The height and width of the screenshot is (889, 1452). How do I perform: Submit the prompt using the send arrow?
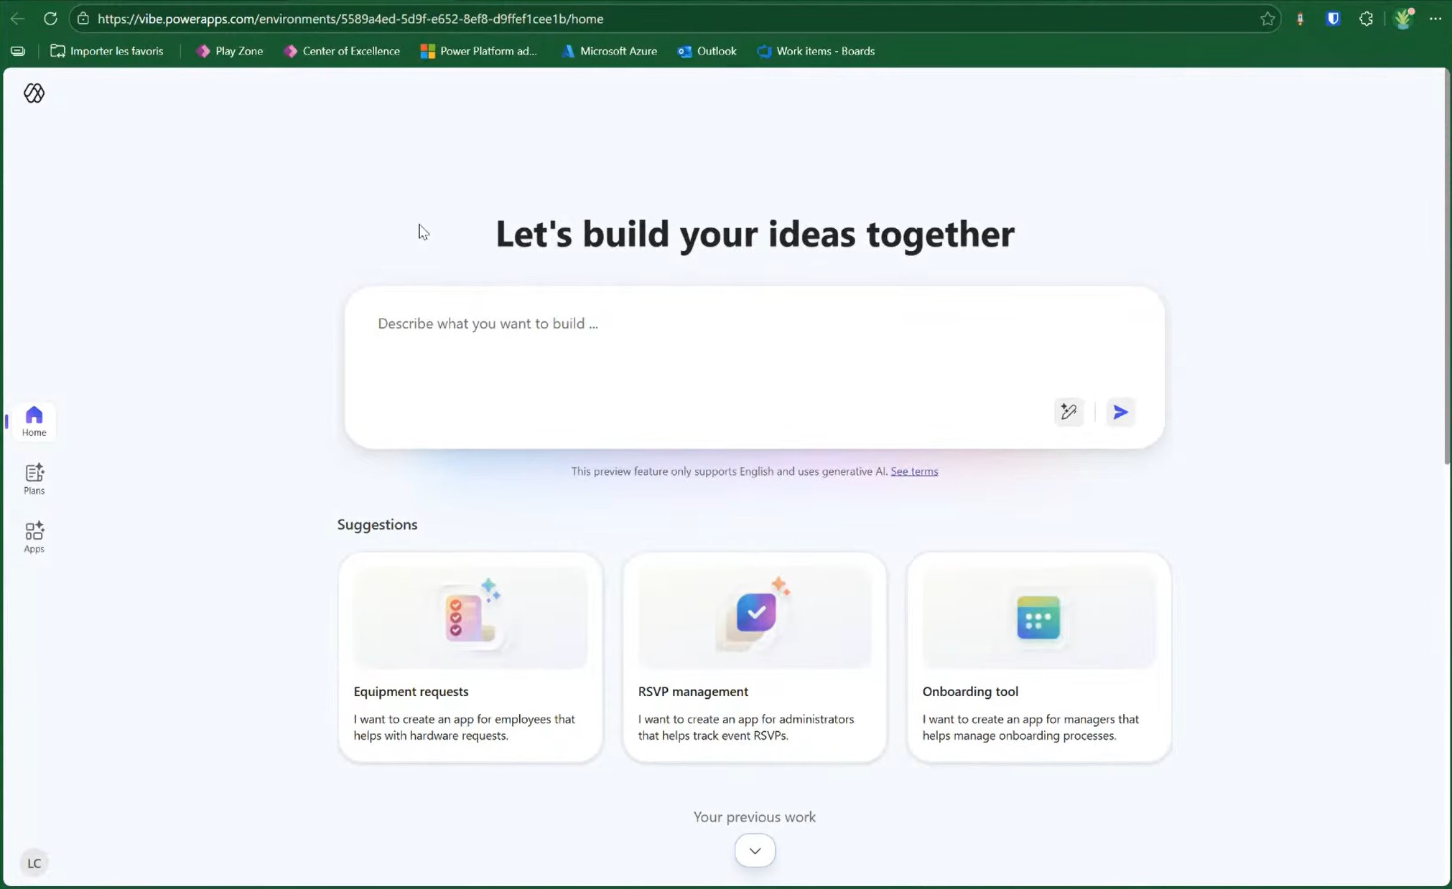pos(1119,412)
